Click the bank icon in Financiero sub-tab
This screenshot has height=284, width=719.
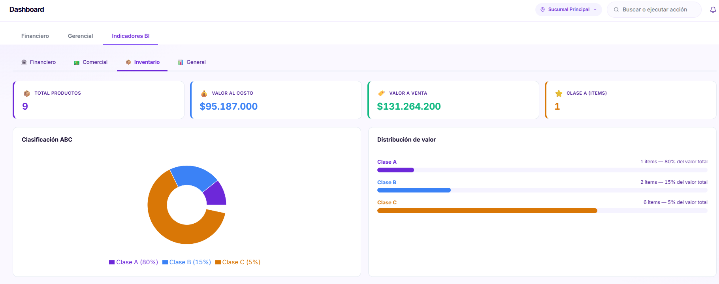[x=24, y=62]
